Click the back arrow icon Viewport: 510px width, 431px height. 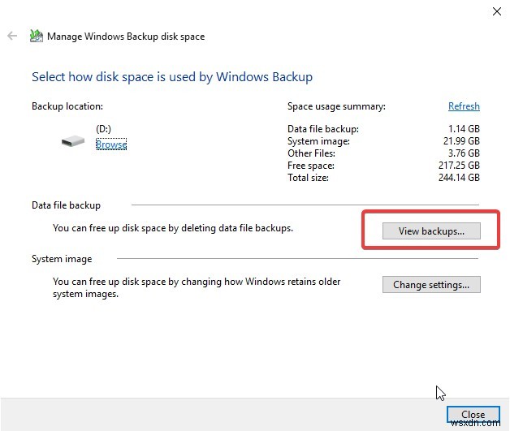12,36
